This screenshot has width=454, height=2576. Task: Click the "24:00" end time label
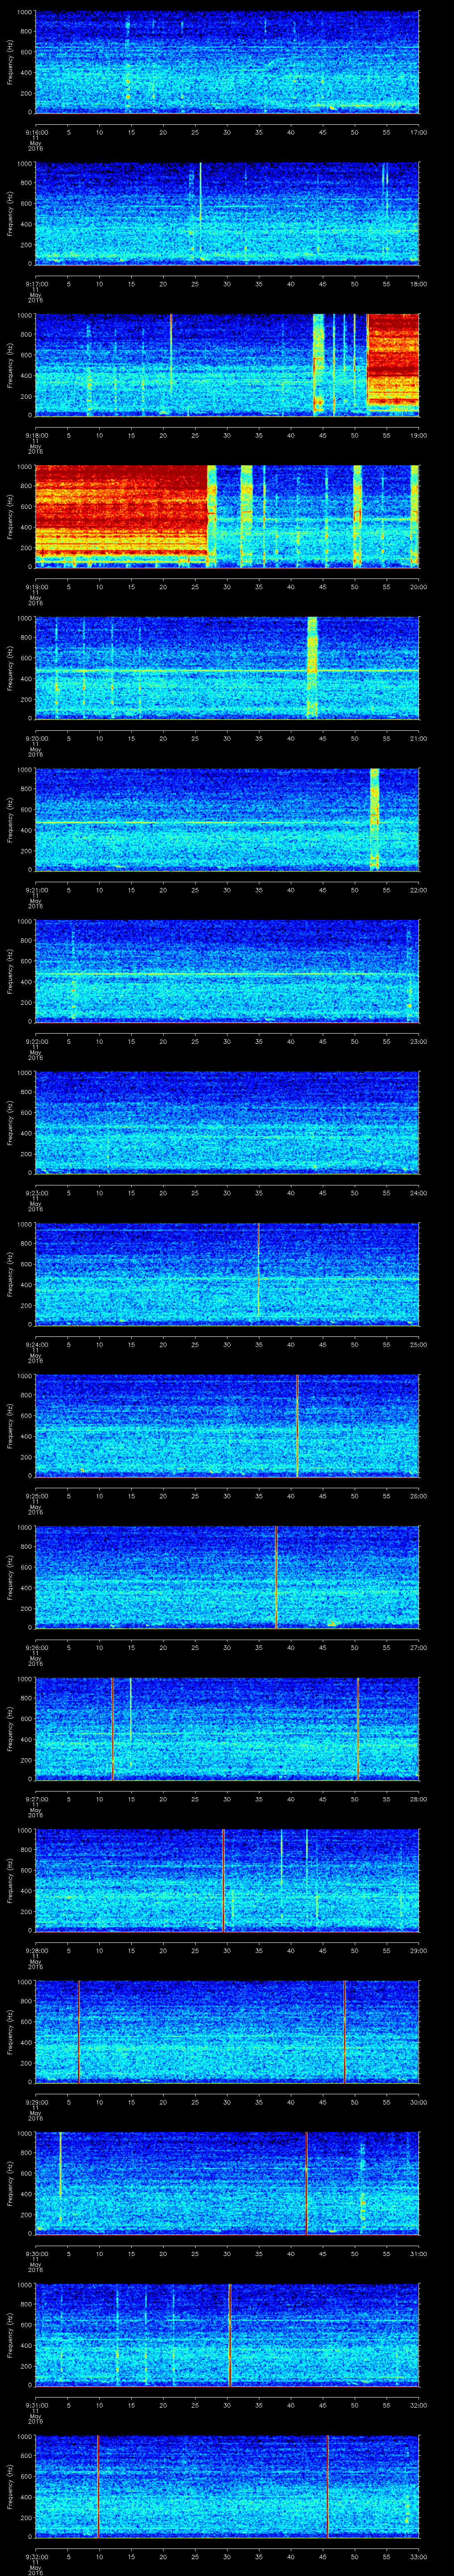click(419, 1192)
